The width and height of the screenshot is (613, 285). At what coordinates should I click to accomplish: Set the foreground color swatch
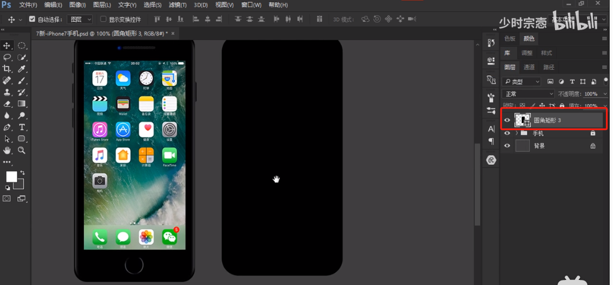tap(11, 177)
